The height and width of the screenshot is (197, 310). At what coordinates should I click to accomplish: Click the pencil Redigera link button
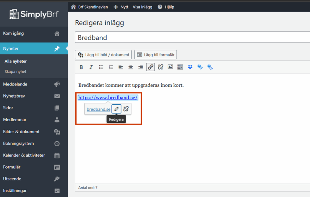117,109
